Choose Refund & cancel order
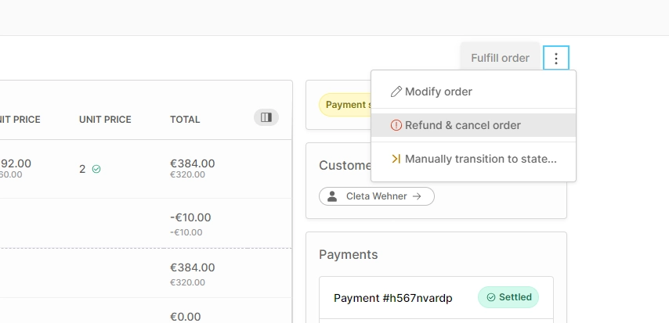Viewport: 669px width, 323px height. click(x=462, y=125)
